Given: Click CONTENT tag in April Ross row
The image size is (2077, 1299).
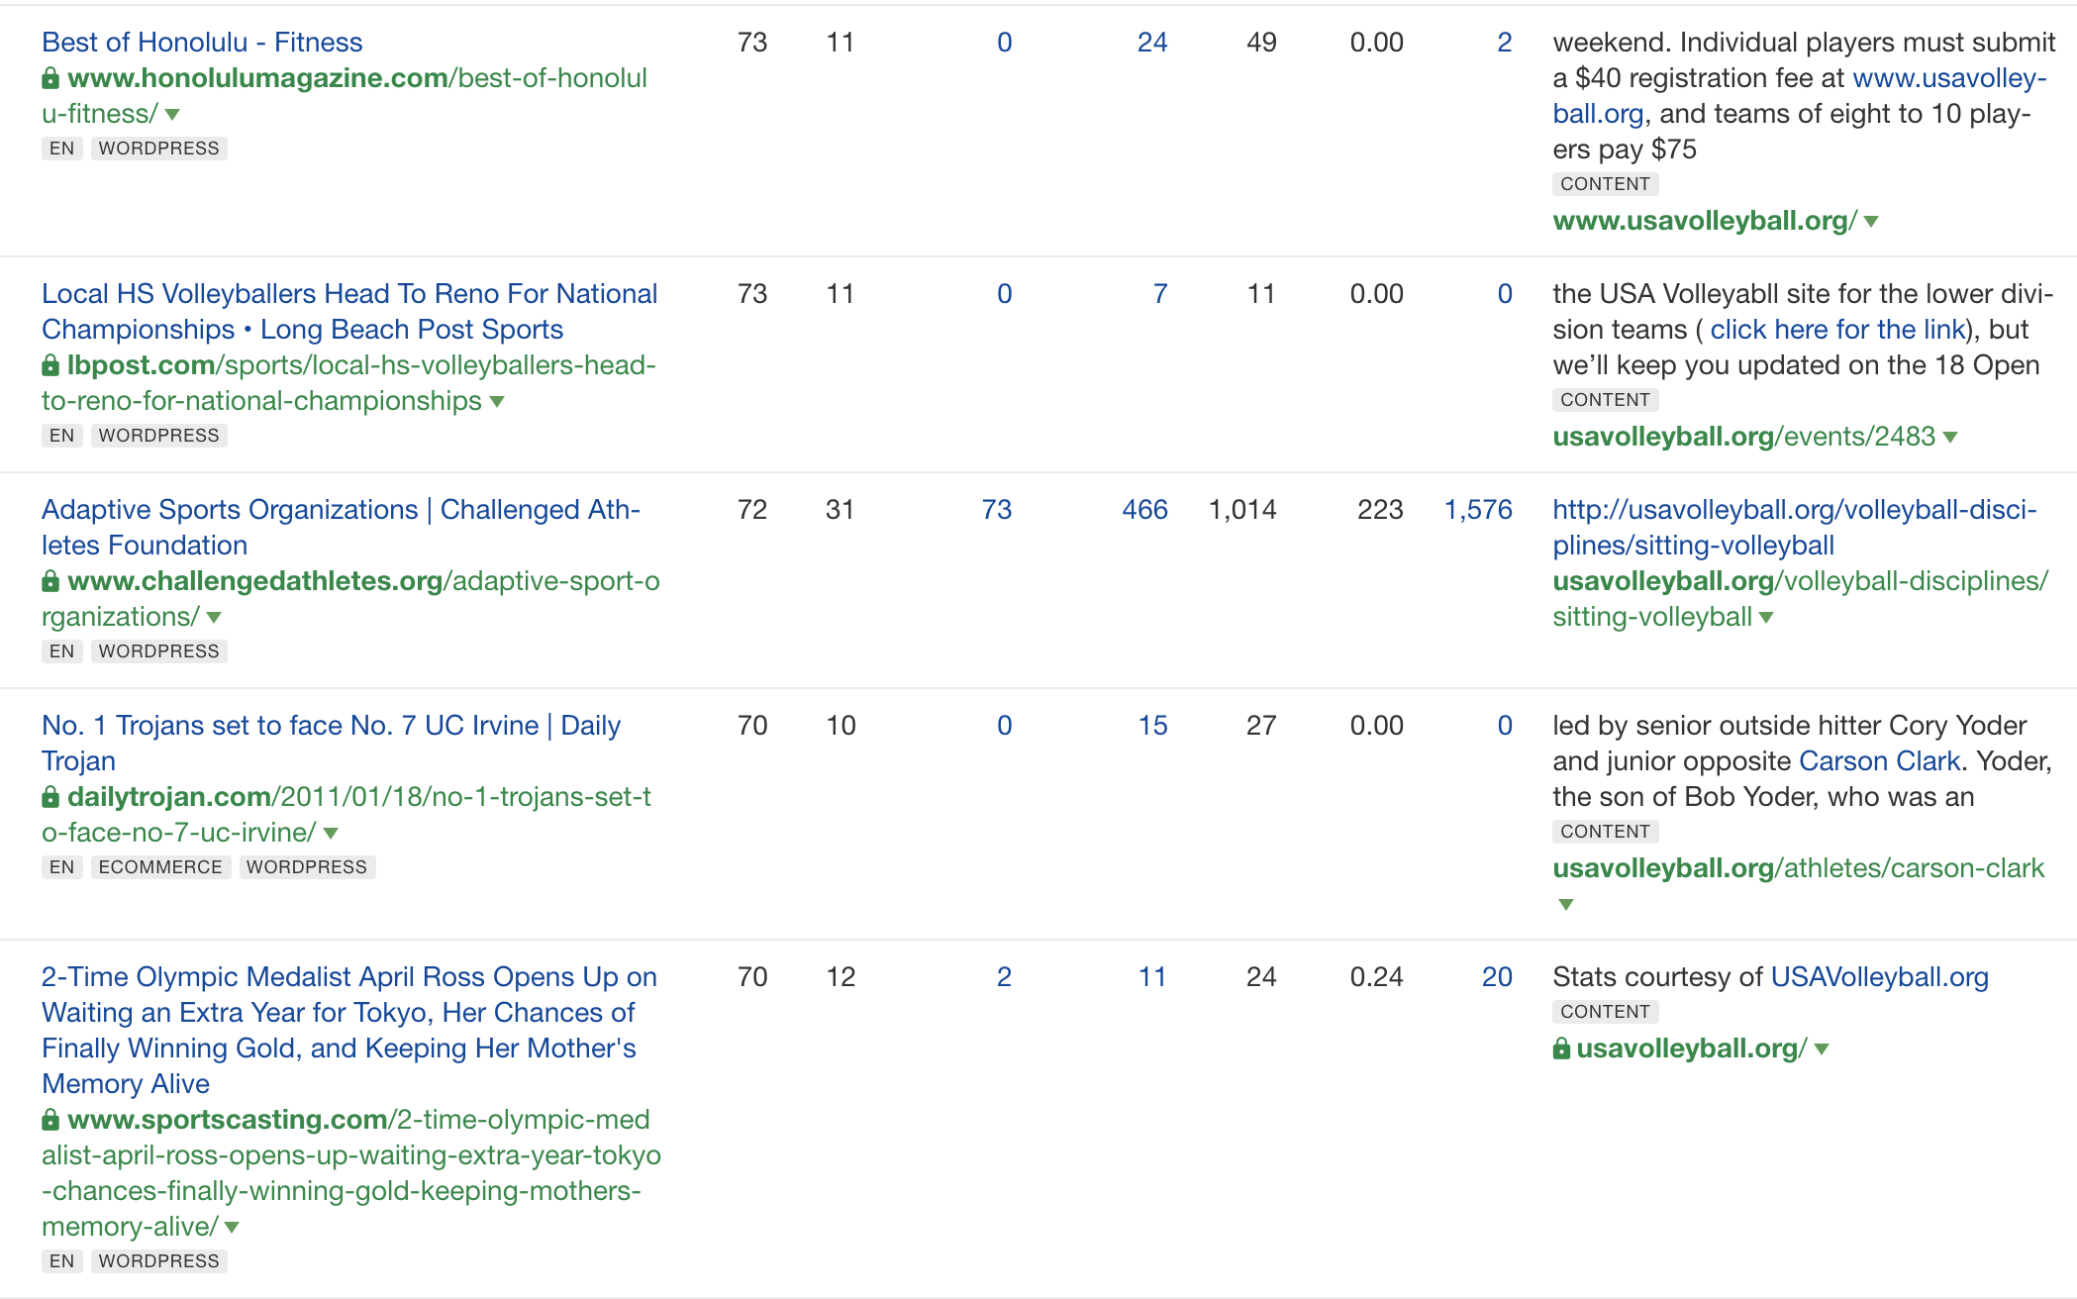Looking at the screenshot, I should [1606, 1012].
